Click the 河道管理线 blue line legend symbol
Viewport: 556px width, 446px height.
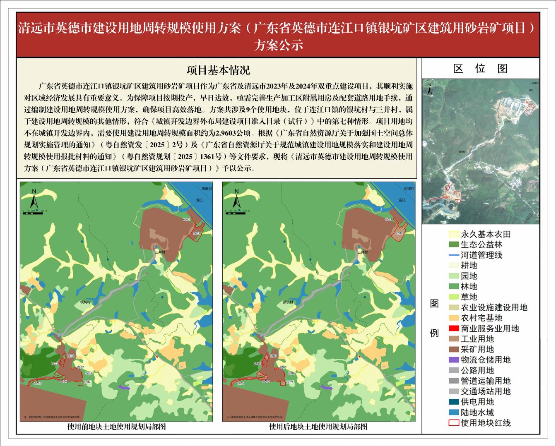coord(454,255)
